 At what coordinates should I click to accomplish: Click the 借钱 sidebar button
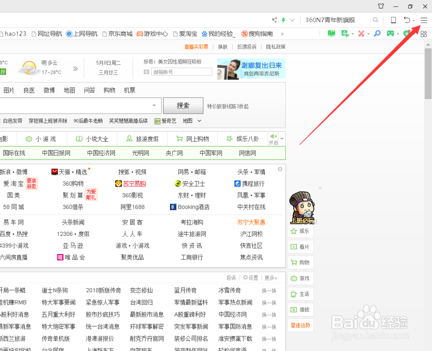click(x=301, y=310)
